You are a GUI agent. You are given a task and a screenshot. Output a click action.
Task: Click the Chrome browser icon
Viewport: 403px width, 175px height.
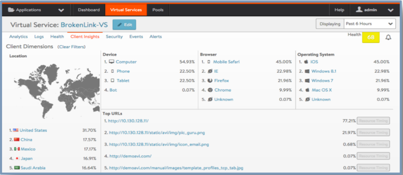pos(210,90)
